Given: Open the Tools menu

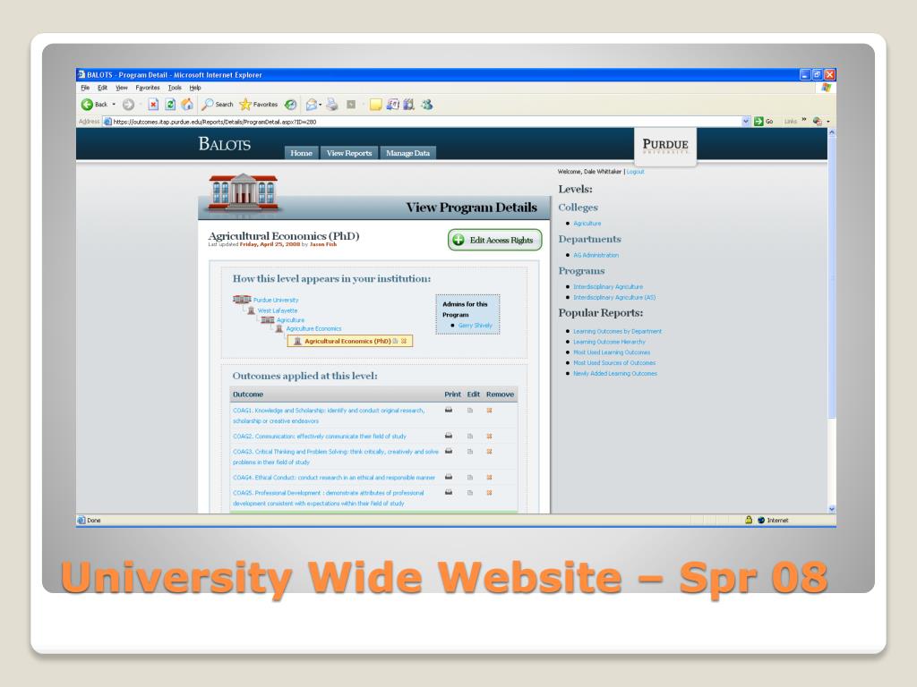Looking at the screenshot, I should [175, 88].
